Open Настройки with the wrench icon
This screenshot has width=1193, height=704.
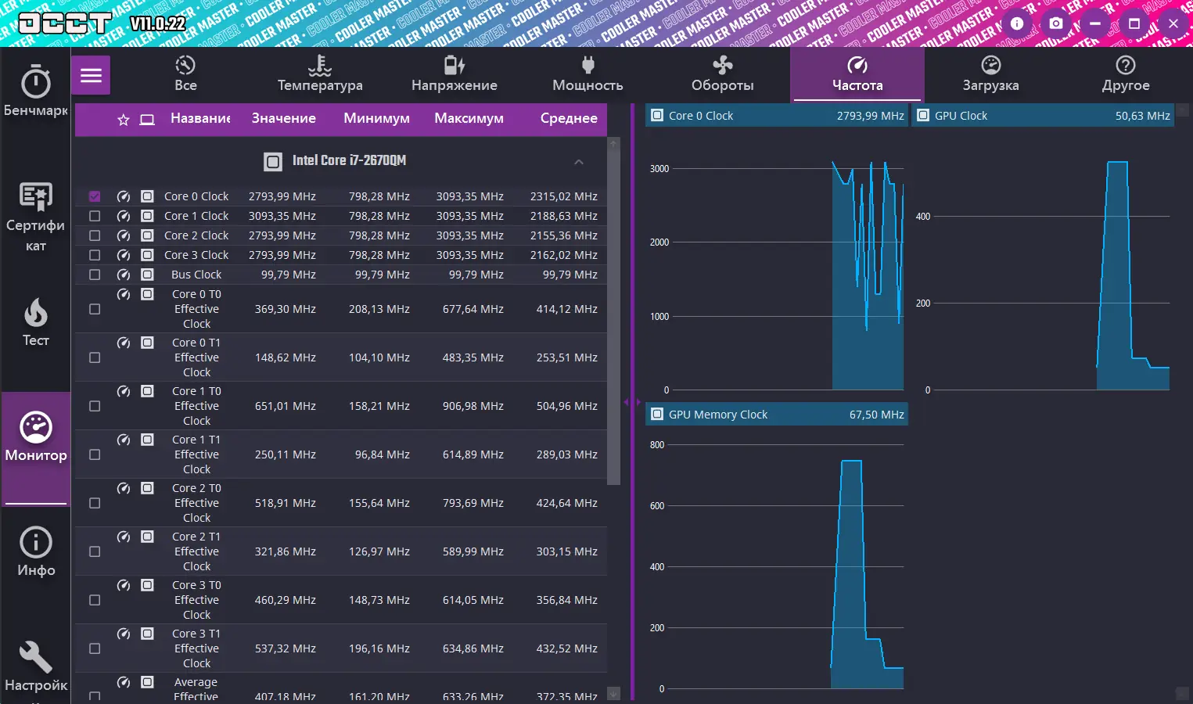35,666
